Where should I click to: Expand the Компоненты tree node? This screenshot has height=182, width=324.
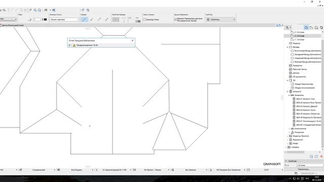pyautogui.click(x=289, y=128)
